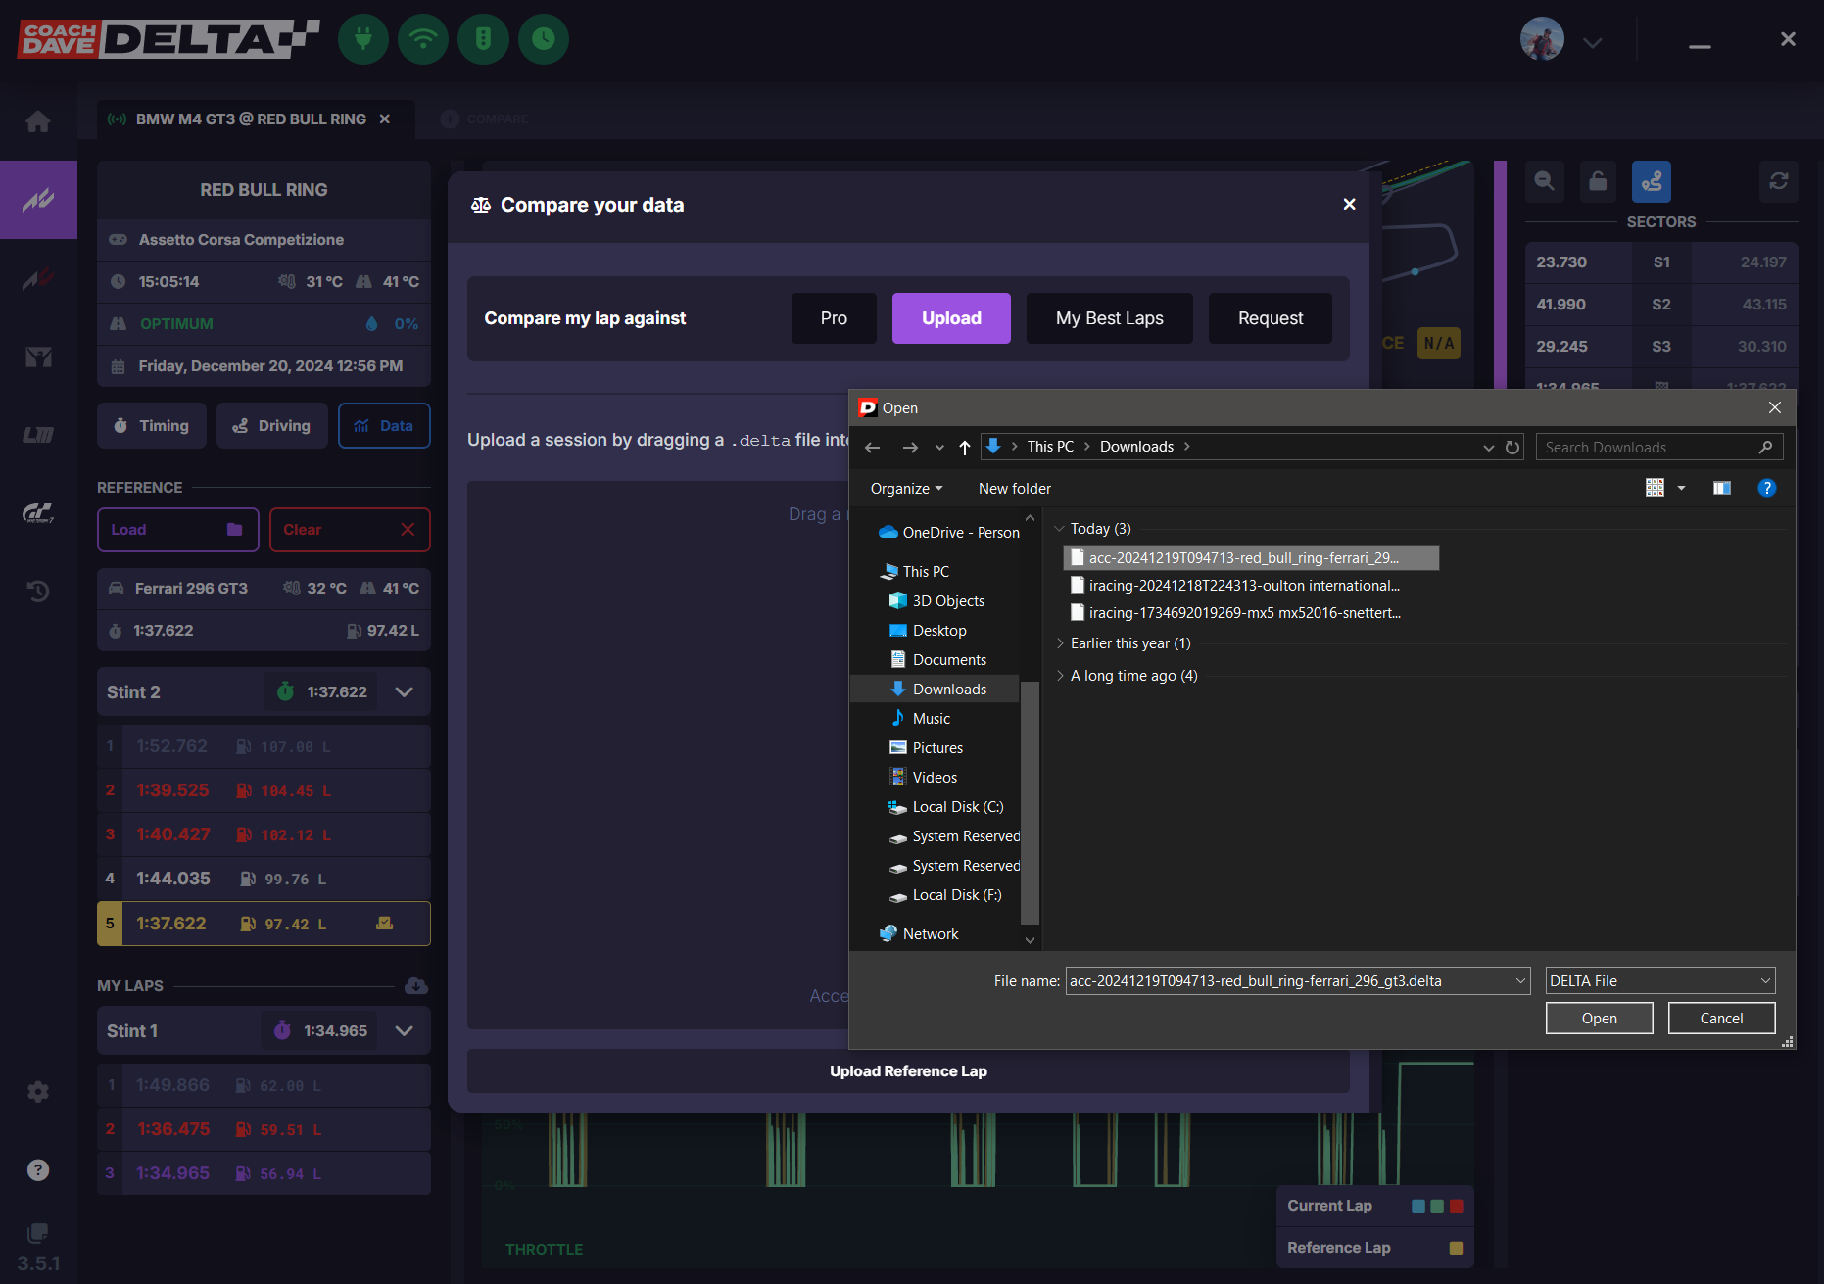Click the Open button in file dialog
This screenshot has height=1284, width=1824.
pyautogui.click(x=1600, y=1019)
